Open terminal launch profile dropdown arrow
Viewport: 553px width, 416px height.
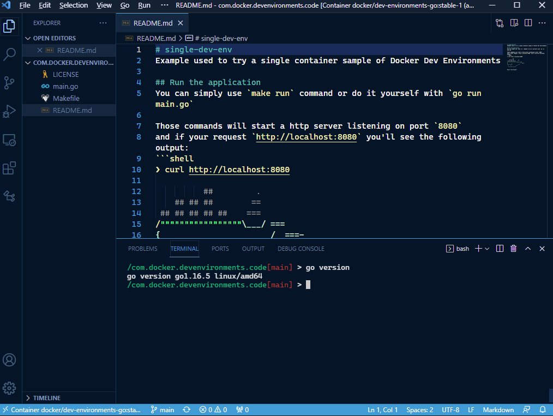coord(487,249)
